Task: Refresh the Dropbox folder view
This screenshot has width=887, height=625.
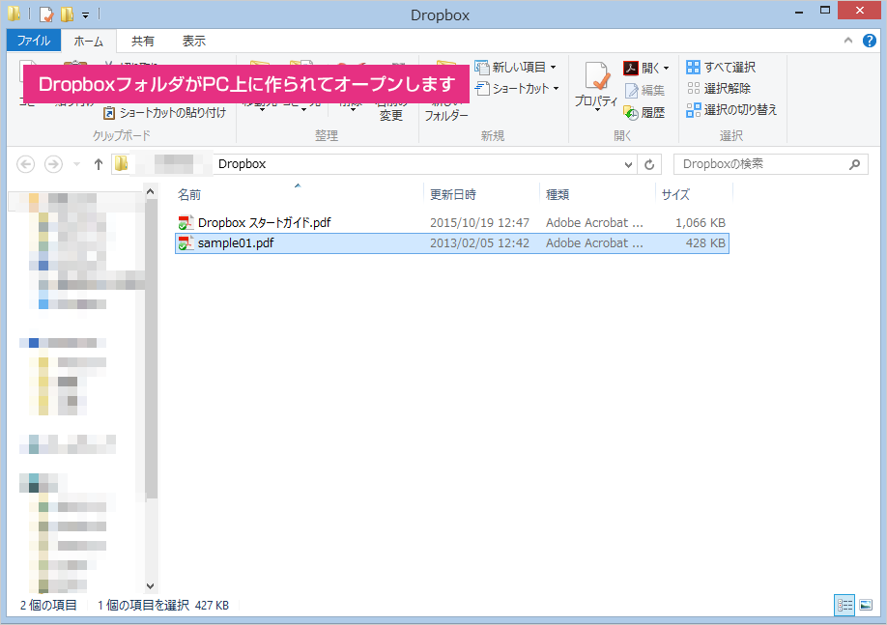Action: 649,164
